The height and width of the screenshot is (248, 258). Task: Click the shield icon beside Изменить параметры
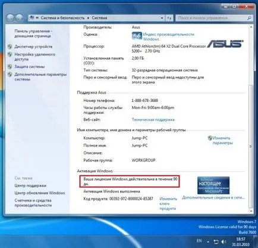[210, 138]
